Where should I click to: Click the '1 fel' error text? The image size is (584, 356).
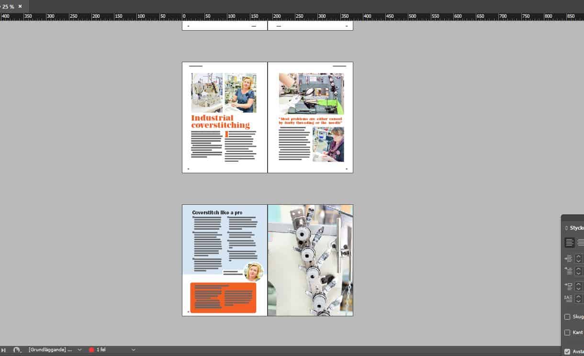(101, 350)
